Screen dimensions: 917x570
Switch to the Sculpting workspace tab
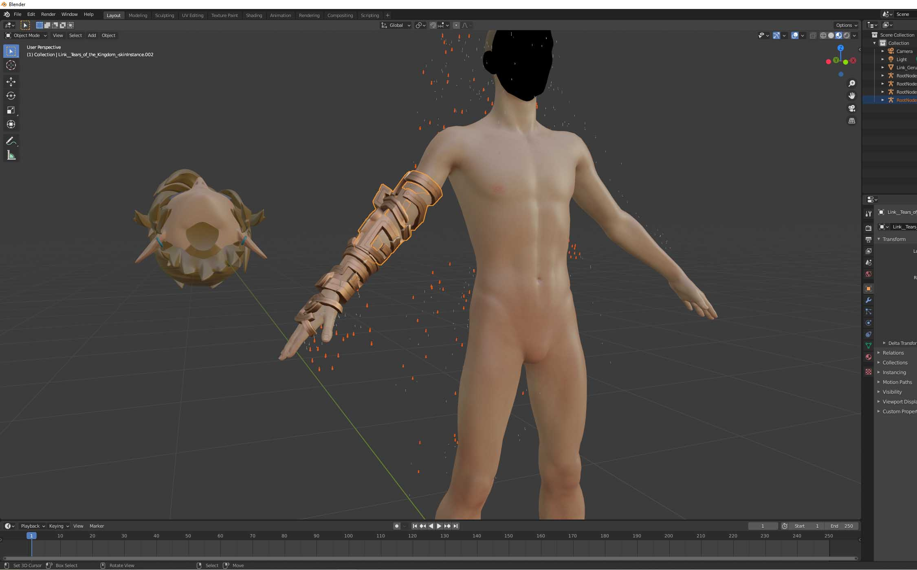(165, 15)
